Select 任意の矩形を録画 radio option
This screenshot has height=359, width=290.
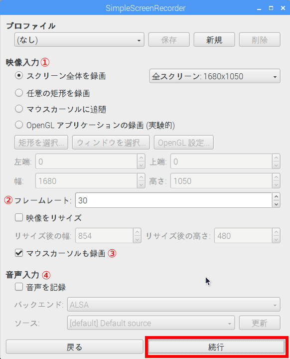tap(19, 93)
